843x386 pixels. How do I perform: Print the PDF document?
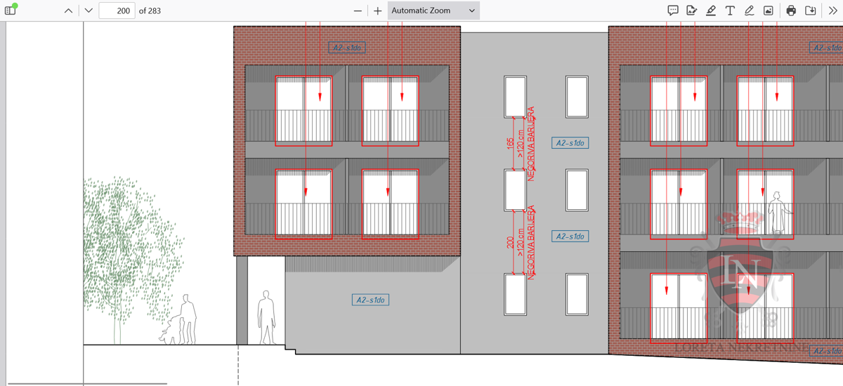pyautogui.click(x=791, y=11)
